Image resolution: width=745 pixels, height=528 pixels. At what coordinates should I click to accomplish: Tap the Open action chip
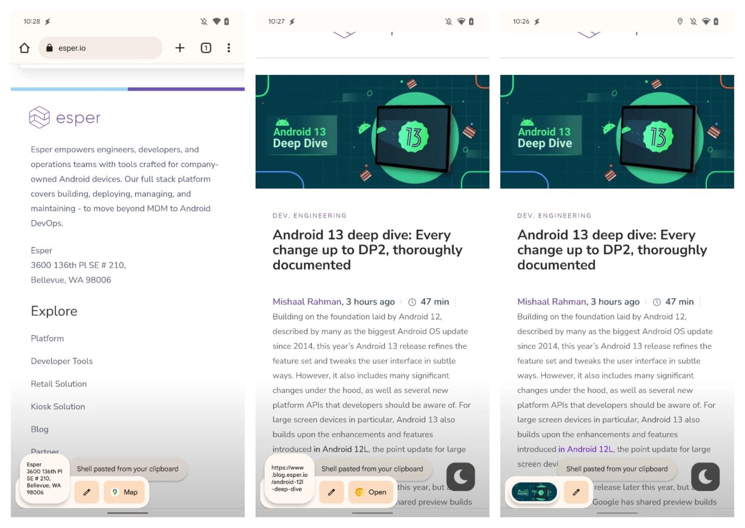coord(371,492)
